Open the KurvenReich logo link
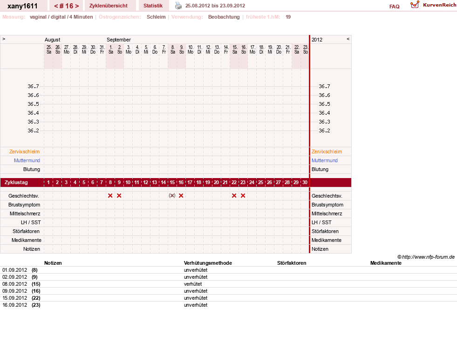The height and width of the screenshot is (337, 457). pyautogui.click(x=433, y=5)
